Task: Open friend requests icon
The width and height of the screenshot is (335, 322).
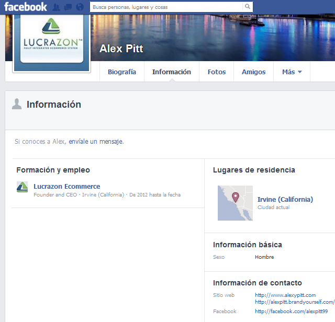Action: click(56, 7)
